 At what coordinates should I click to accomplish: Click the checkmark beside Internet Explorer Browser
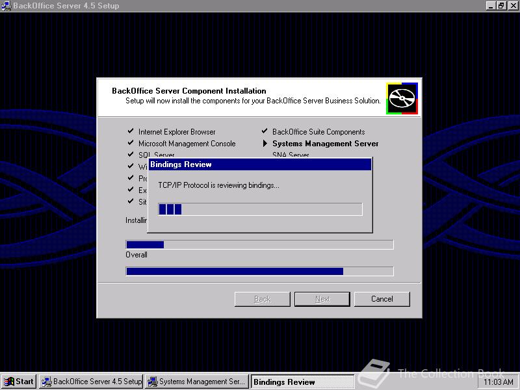[x=131, y=131]
